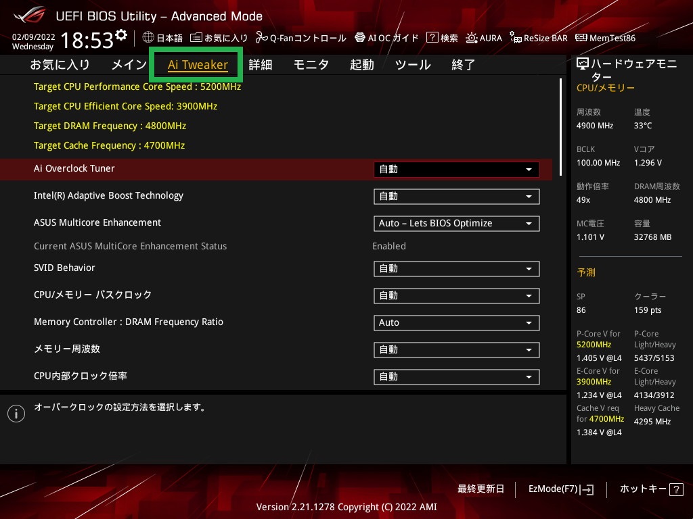Click the info icon beside the help text
Screen dimensions: 693x519
(16, 414)
